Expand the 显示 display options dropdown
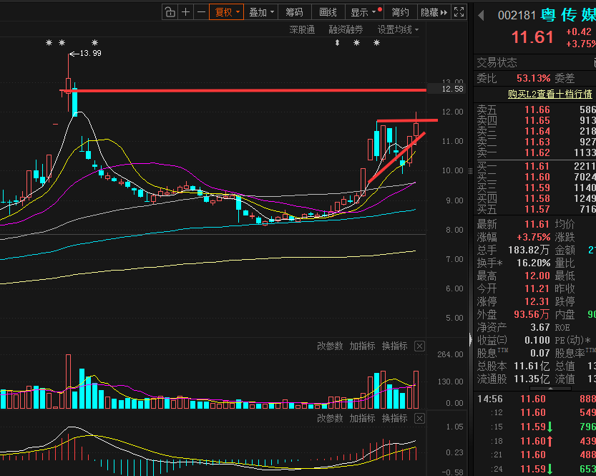Screen dimensions: 596x476 pos(364,12)
